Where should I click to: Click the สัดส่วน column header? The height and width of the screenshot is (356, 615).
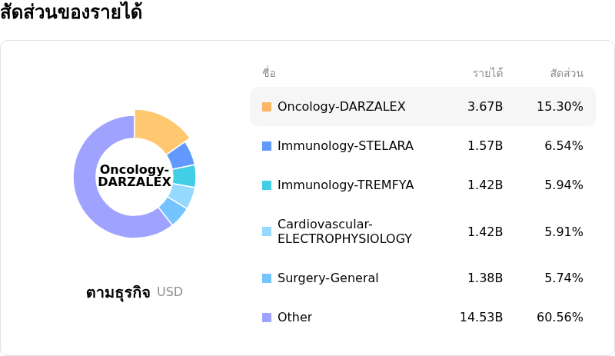(x=567, y=74)
